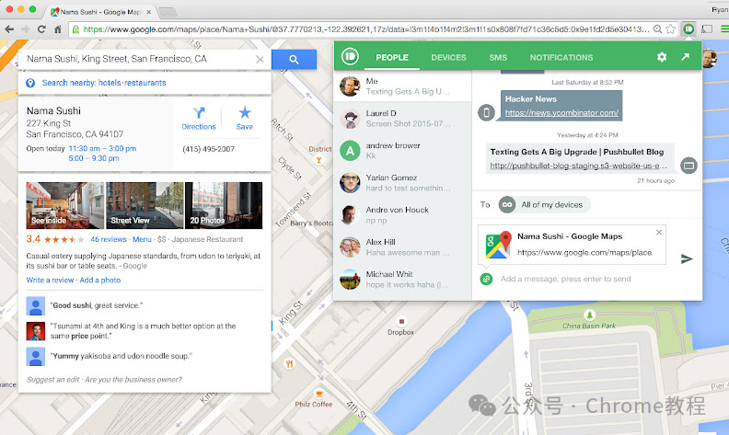729x435 pixels.
Task: Click the Pushbullet extension icon in toolbar
Action: (x=688, y=29)
